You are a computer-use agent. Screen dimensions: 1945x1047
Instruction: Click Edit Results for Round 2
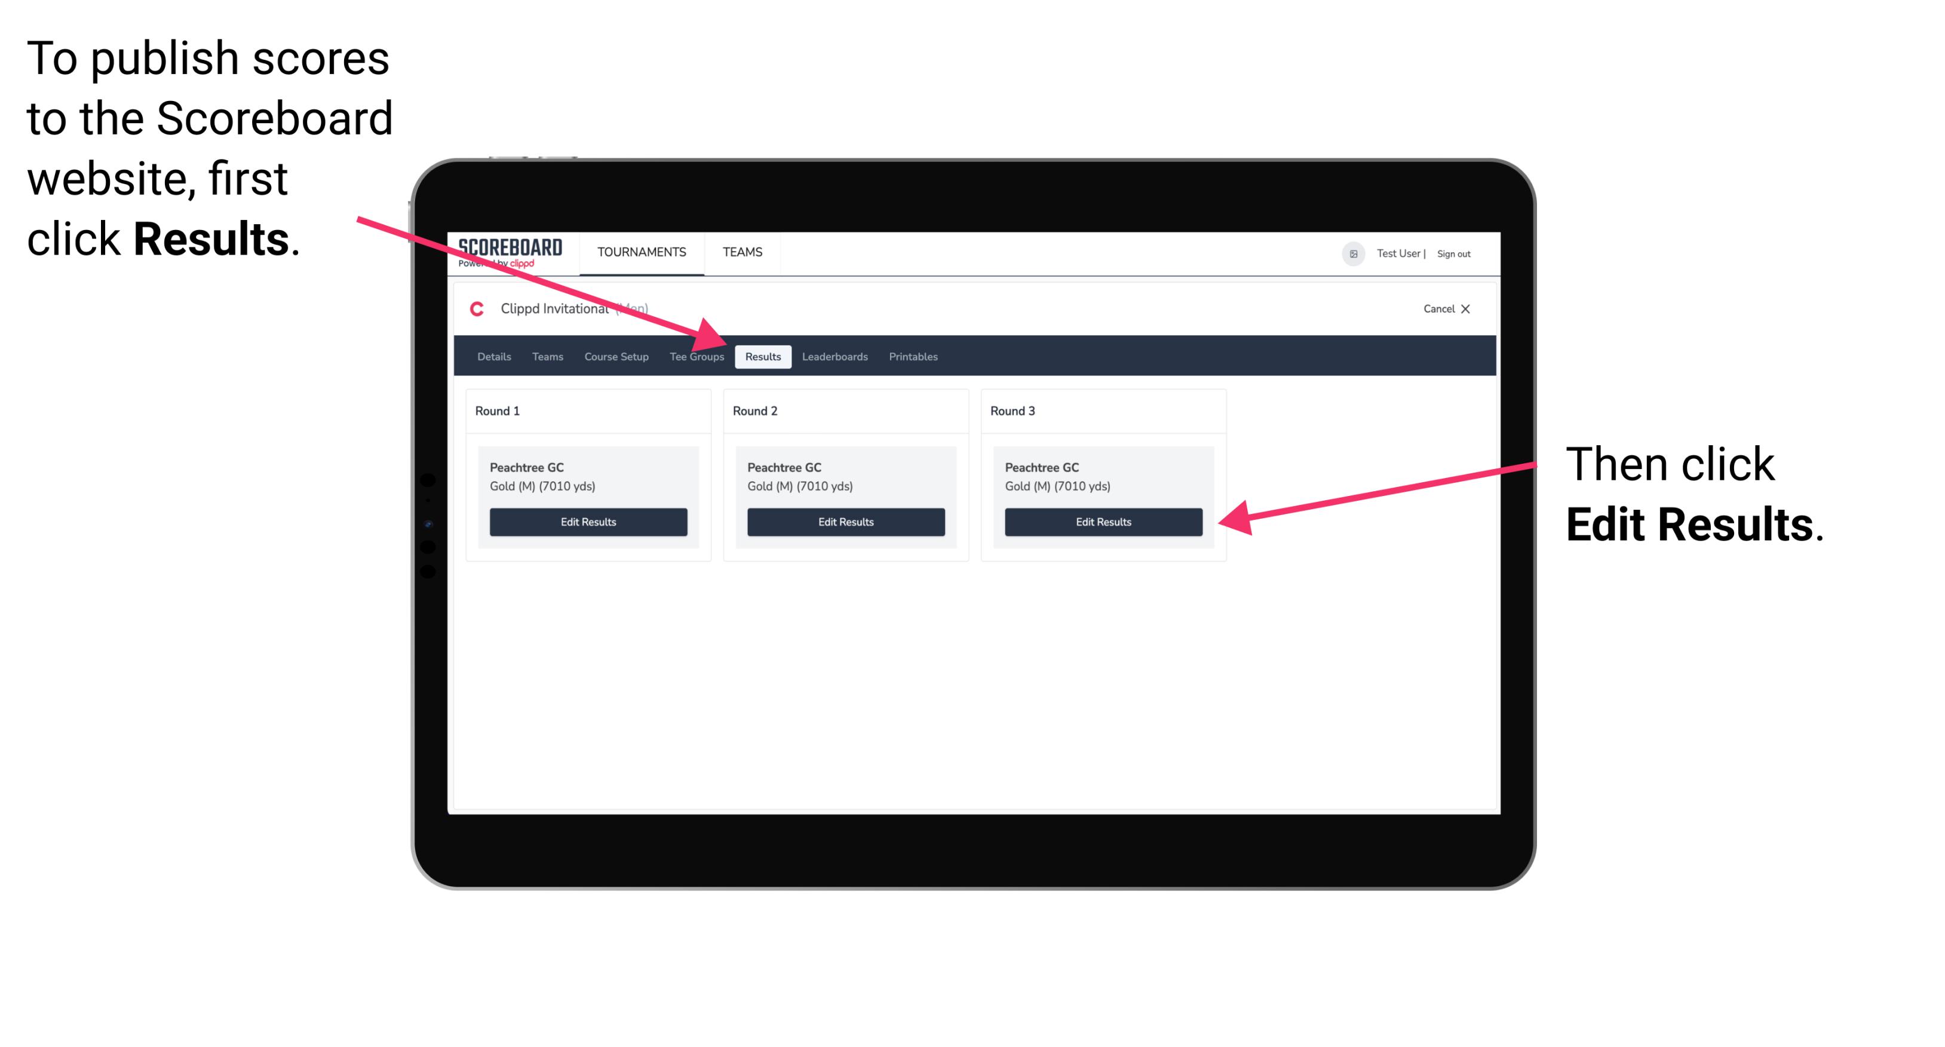point(847,522)
